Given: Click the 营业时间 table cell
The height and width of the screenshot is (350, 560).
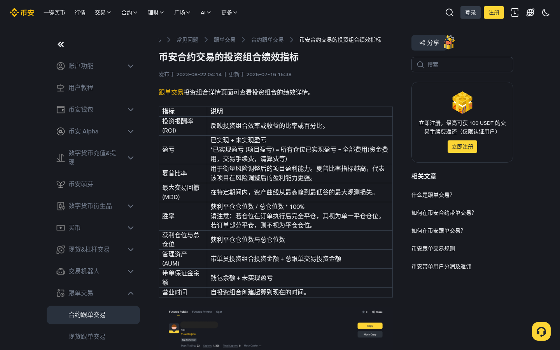Looking at the screenshot, I should click(x=183, y=292).
